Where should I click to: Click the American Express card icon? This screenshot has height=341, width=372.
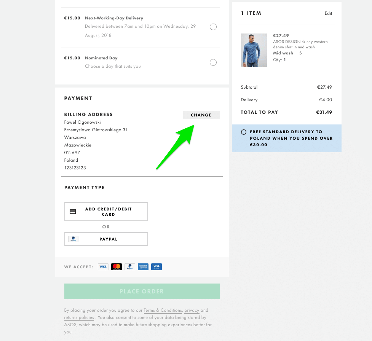click(x=143, y=267)
